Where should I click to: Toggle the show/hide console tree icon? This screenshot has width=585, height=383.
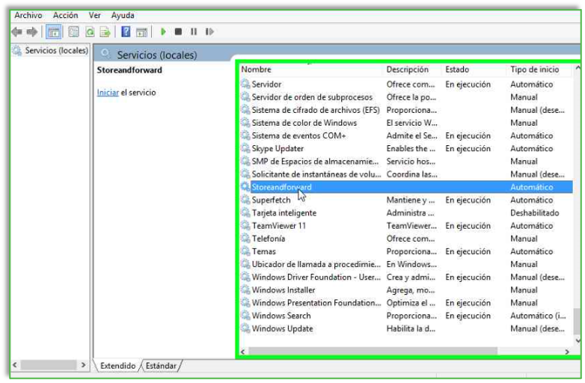tap(54, 32)
